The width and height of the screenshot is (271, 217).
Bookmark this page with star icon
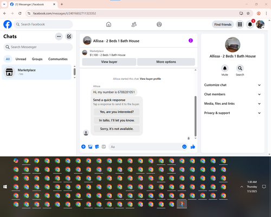[248, 14]
